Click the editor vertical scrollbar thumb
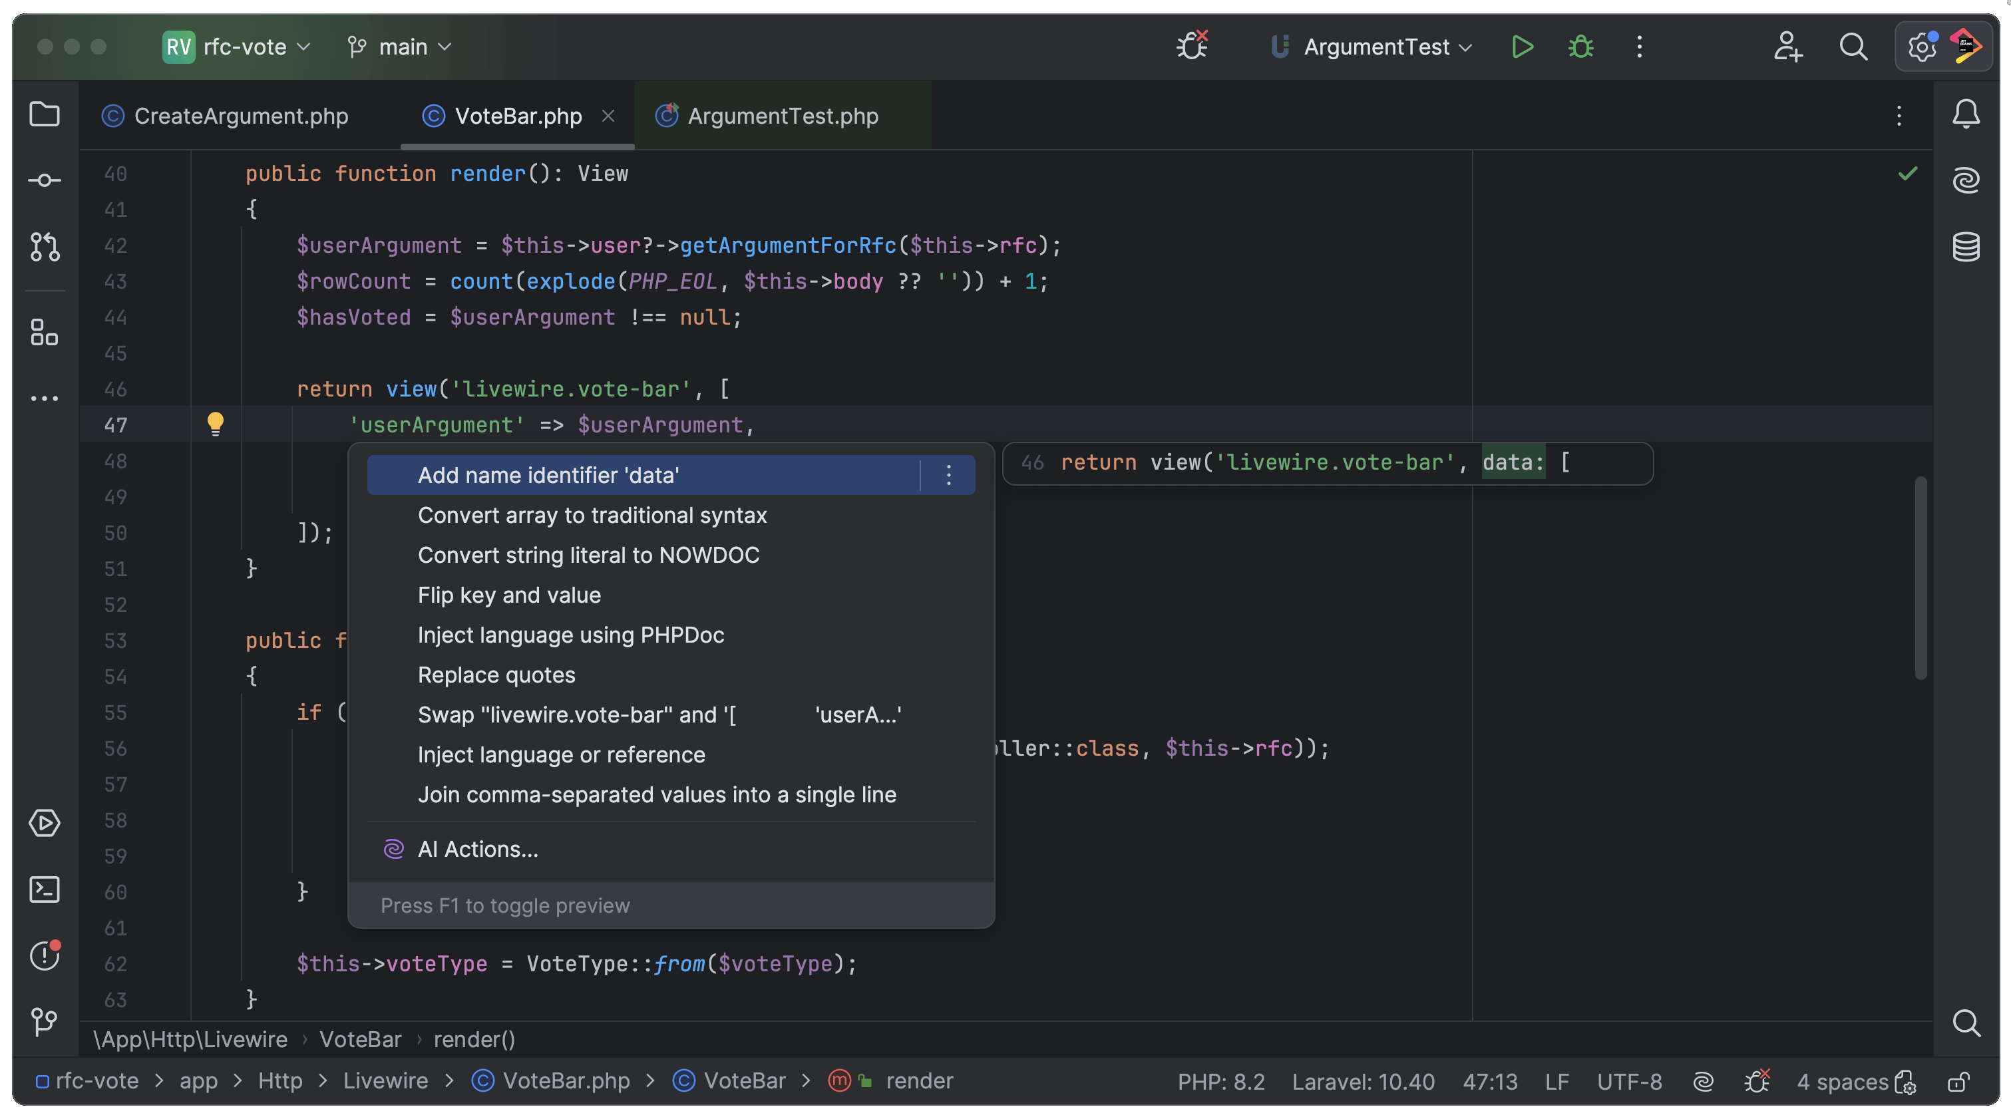 click(1920, 577)
